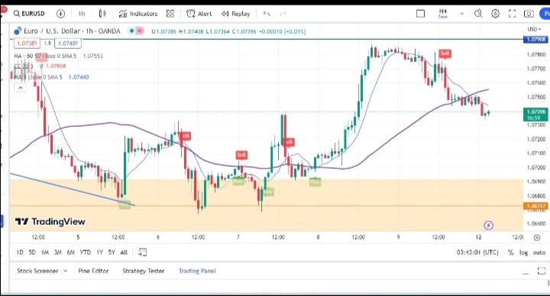Image resolution: width=550 pixels, height=296 pixels.
Task: Open the 1h interval selector
Action: pos(82,14)
